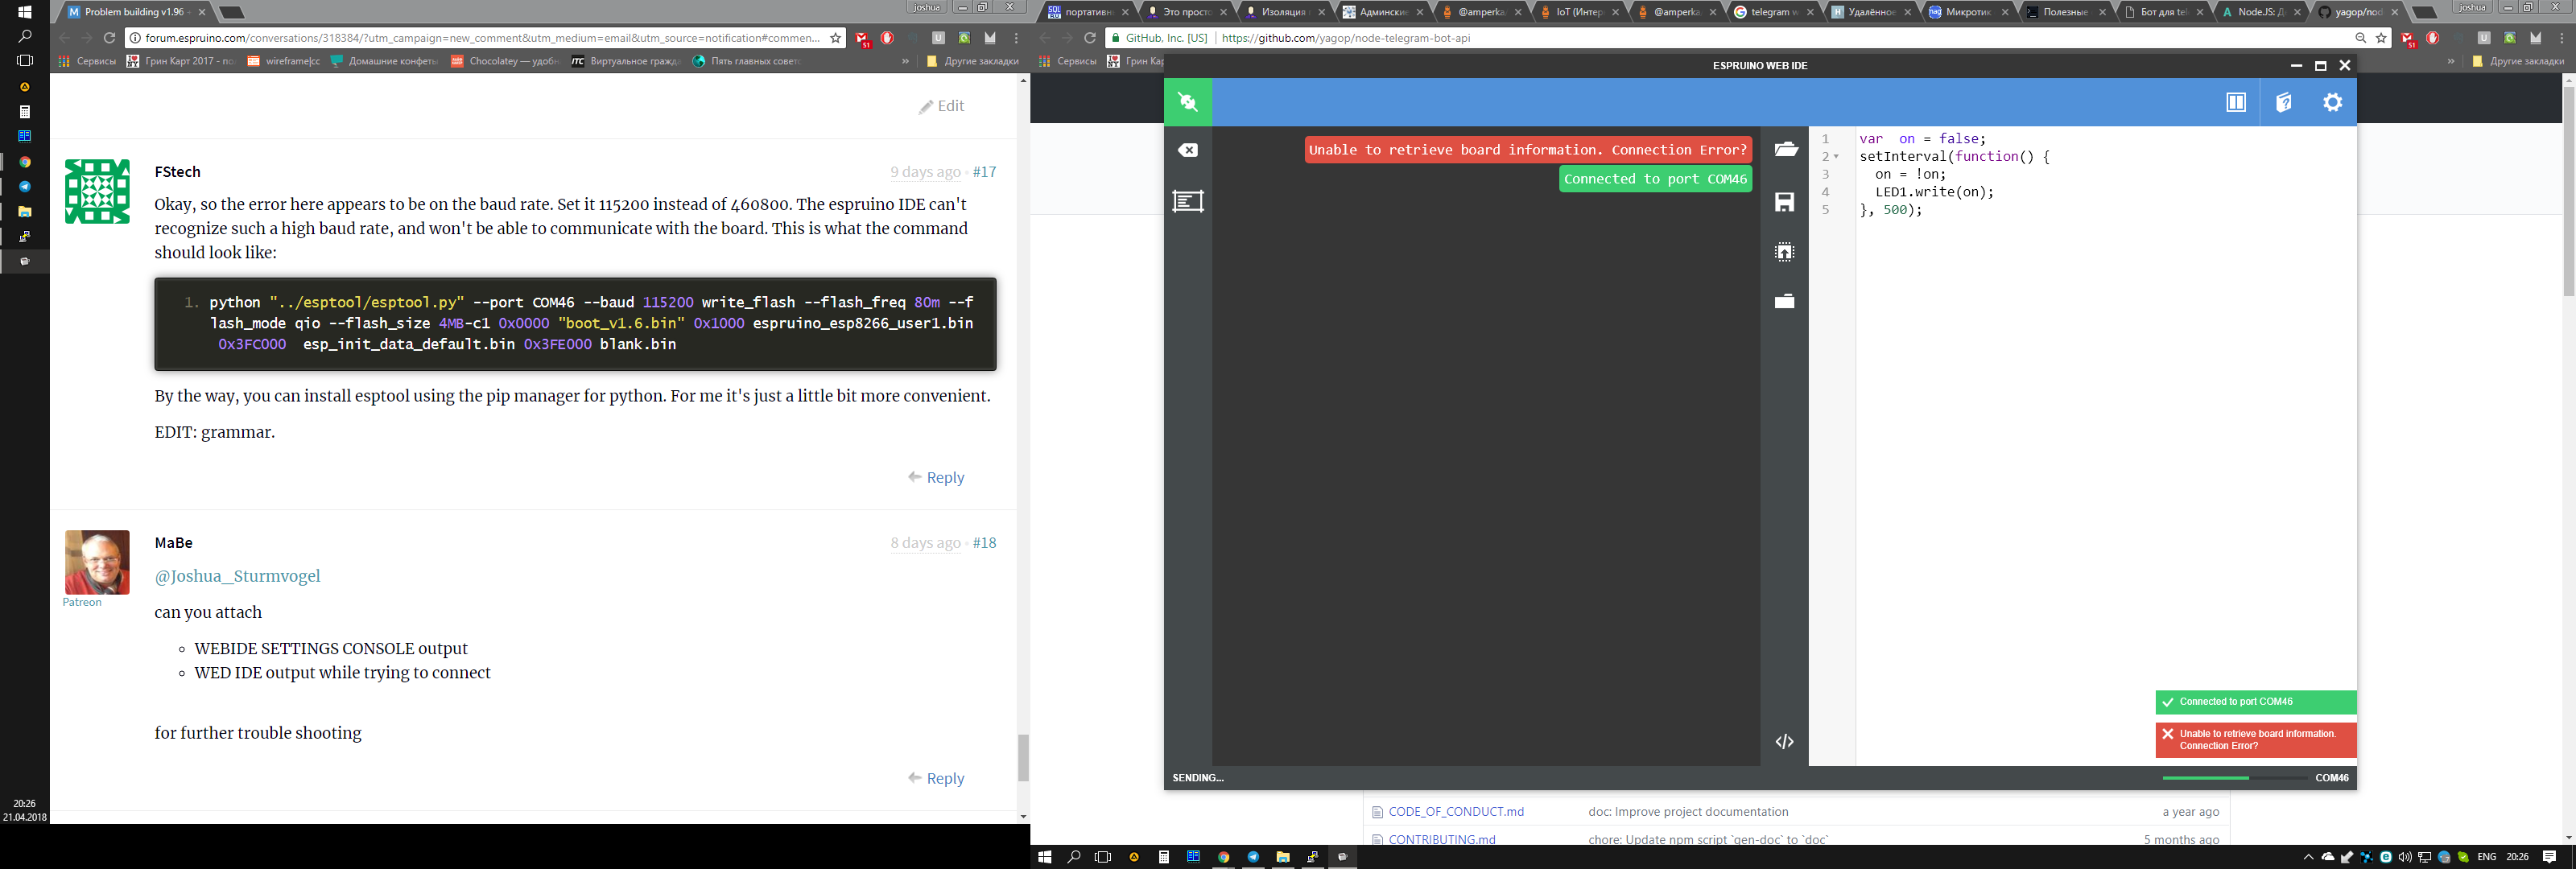Send code to Espruino with the upload chip icon
This screenshot has width=2576, height=869.
pos(1785,252)
